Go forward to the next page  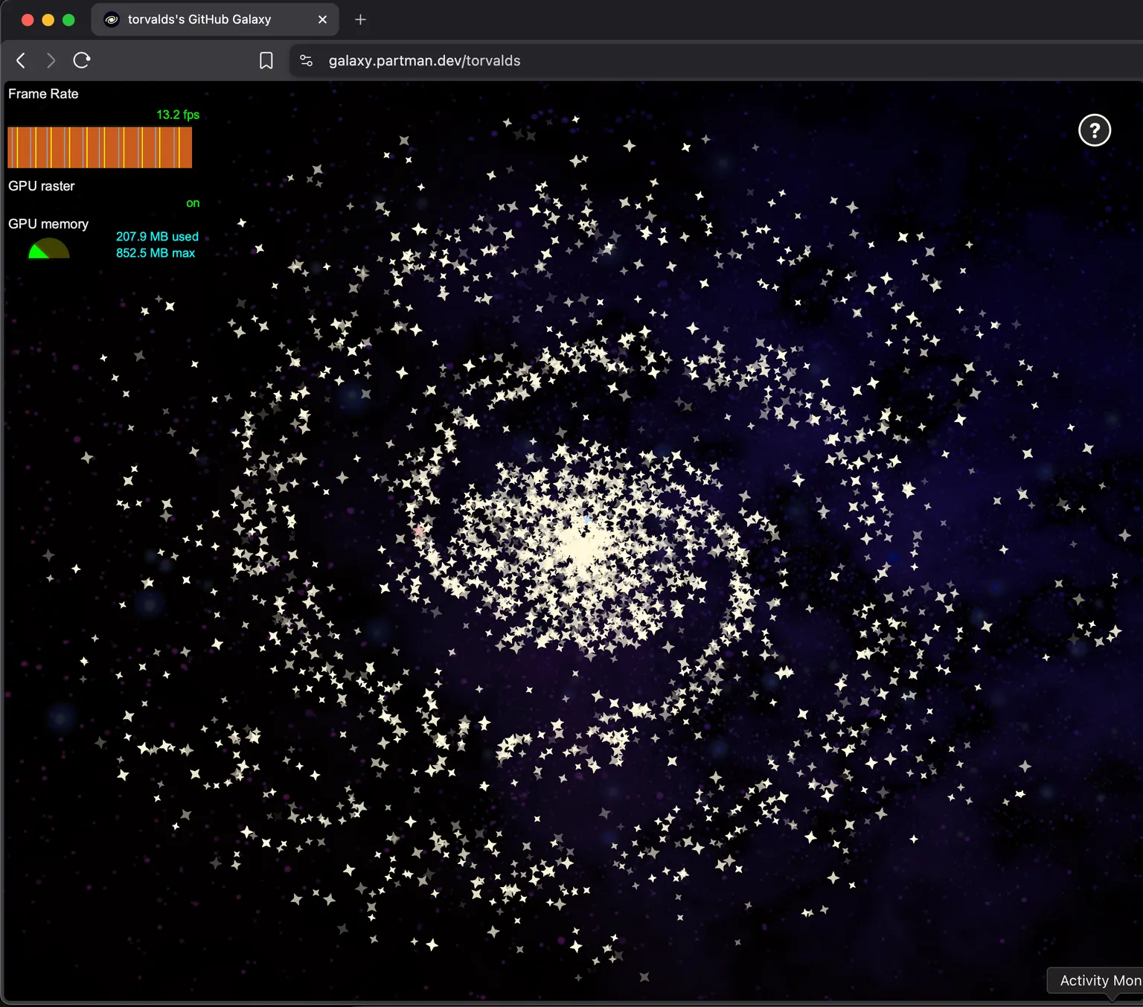click(51, 60)
